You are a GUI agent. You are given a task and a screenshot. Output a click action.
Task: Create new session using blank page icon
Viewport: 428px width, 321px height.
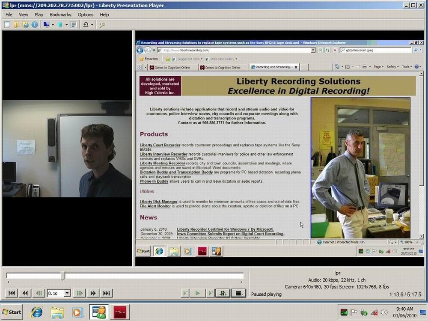click(6, 24)
